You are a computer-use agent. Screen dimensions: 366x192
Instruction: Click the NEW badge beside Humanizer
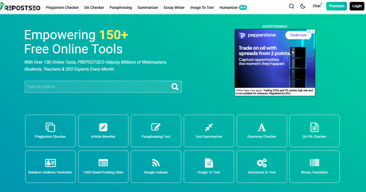(x=243, y=7)
